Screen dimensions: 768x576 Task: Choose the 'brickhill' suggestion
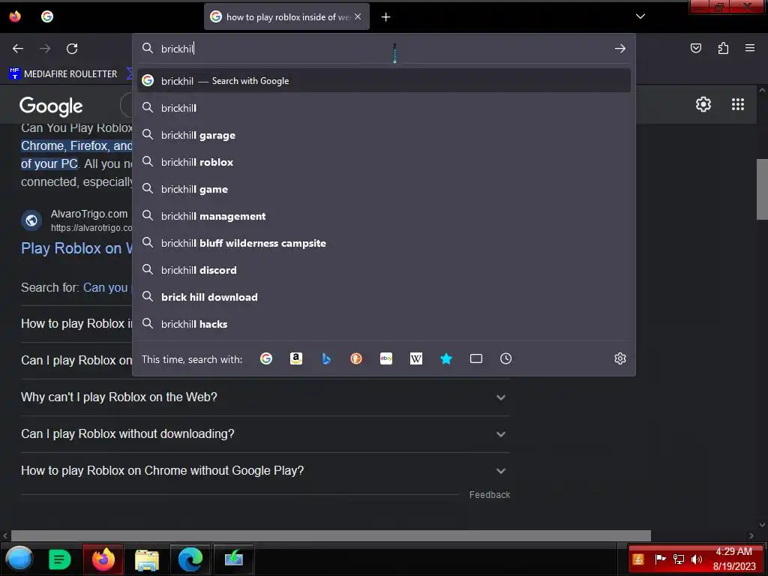pos(384,108)
